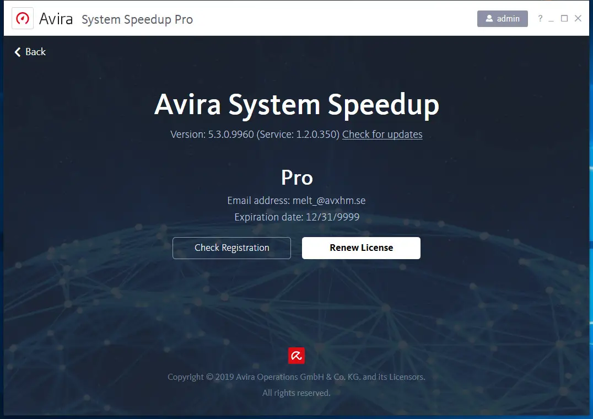Screen dimensions: 593x419
Task: Click the System Speedup Pro title text
Action: [137, 19]
